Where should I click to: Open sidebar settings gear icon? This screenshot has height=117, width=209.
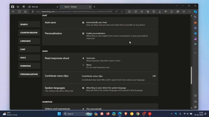tap(195, 107)
